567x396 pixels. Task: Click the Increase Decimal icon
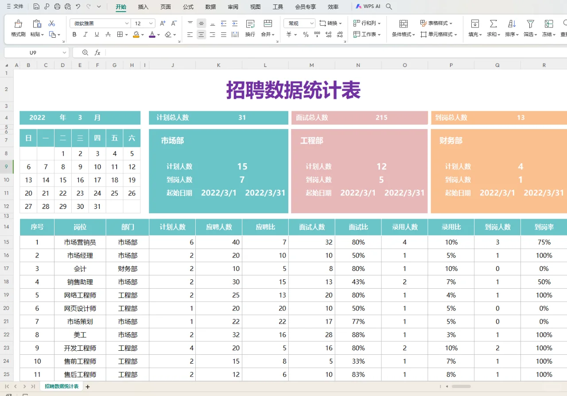(x=328, y=35)
